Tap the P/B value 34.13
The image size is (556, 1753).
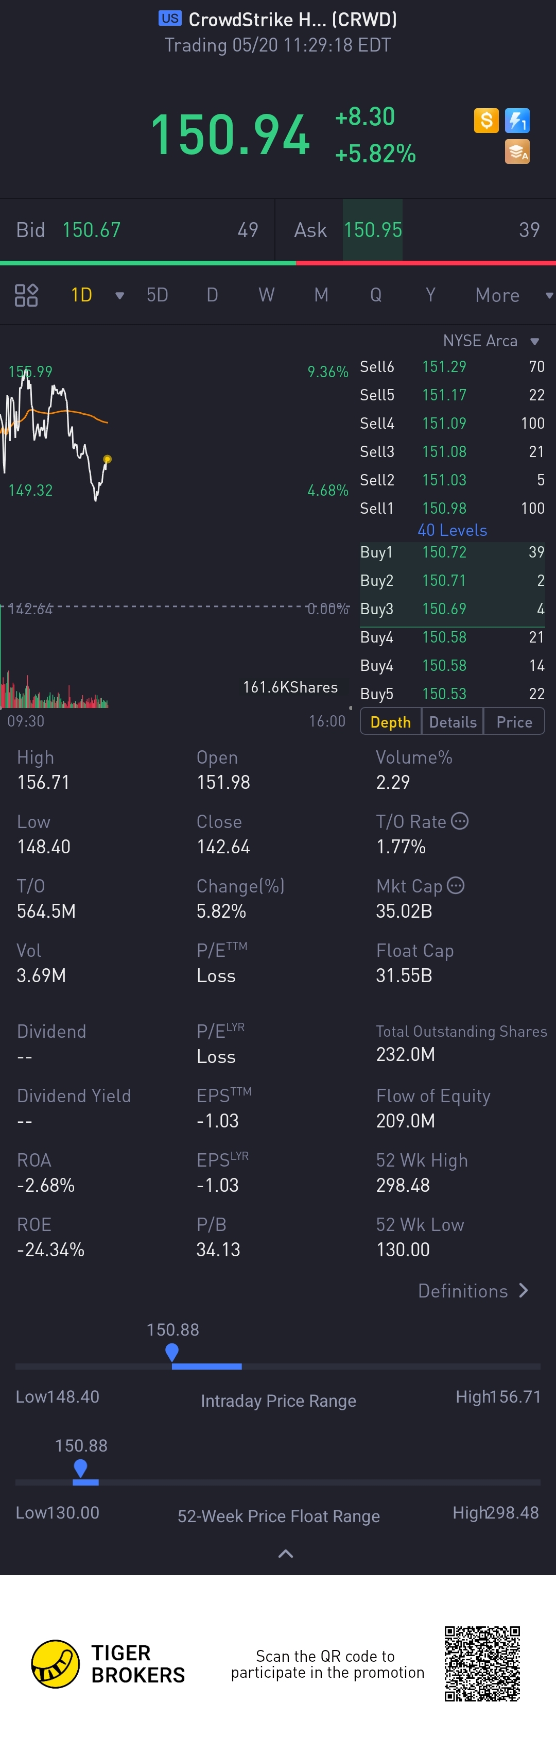coord(218,1250)
